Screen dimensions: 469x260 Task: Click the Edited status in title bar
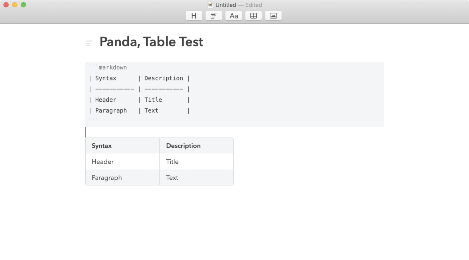(254, 5)
